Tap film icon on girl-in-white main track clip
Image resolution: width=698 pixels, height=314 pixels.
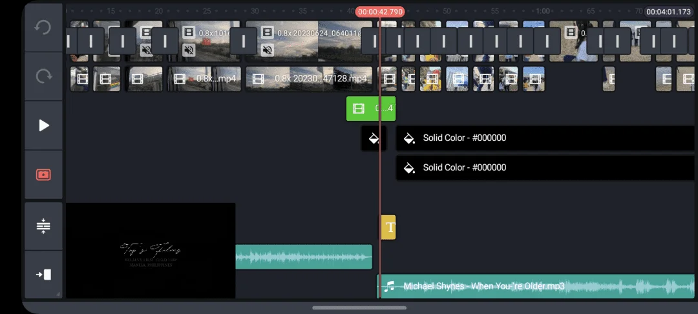(571, 32)
